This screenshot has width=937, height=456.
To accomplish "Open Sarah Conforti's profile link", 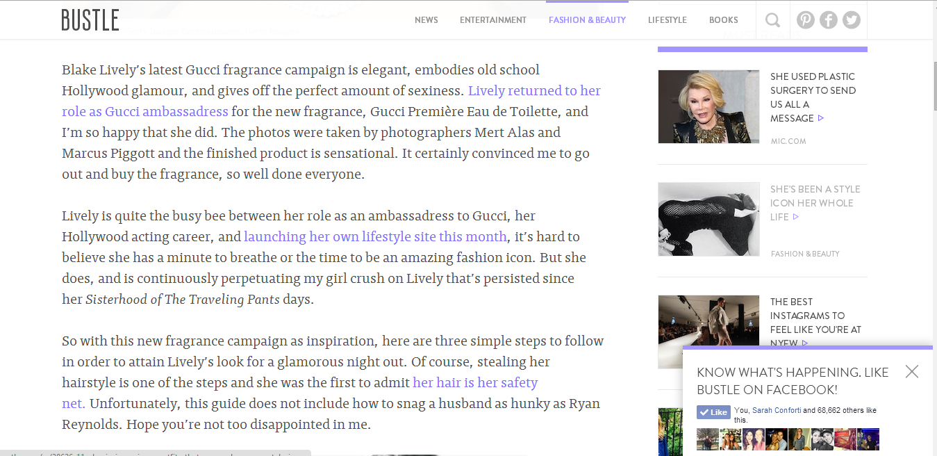I will point(776,411).
